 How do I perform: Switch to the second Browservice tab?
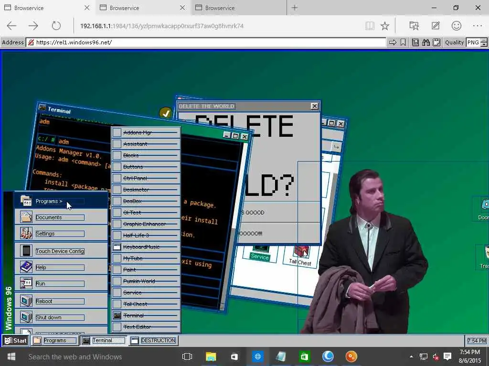coord(143,8)
